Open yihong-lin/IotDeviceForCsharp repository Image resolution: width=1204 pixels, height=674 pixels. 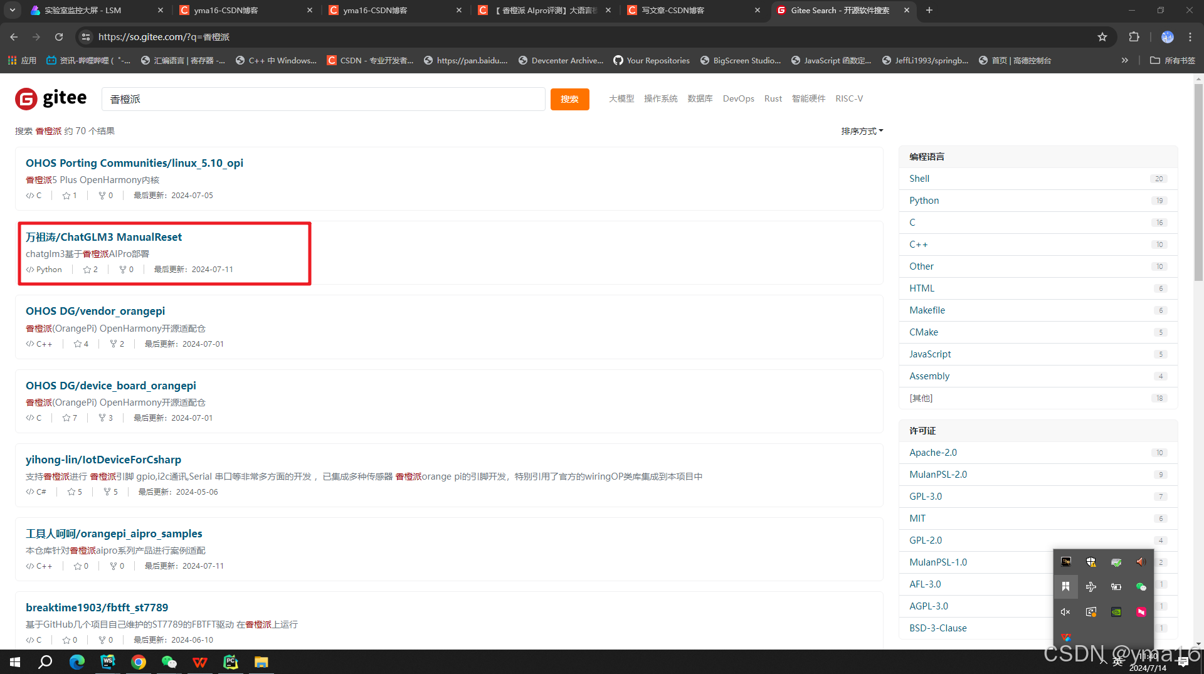pyautogui.click(x=103, y=460)
